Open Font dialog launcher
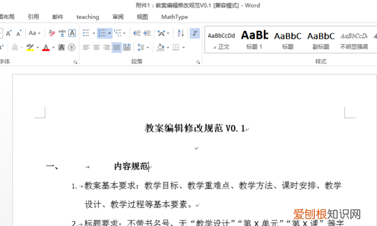 75,62
